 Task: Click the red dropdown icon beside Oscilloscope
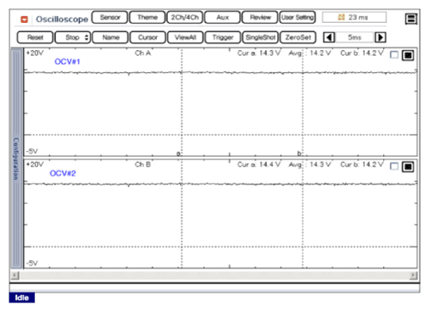[x=25, y=19]
